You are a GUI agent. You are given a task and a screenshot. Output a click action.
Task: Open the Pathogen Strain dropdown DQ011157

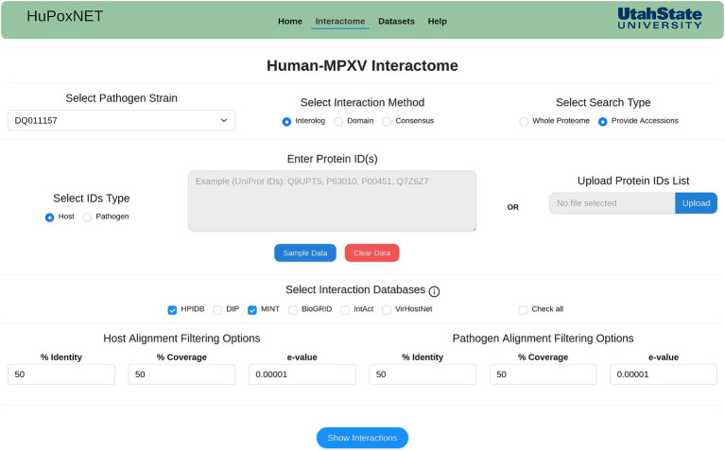[x=121, y=120]
